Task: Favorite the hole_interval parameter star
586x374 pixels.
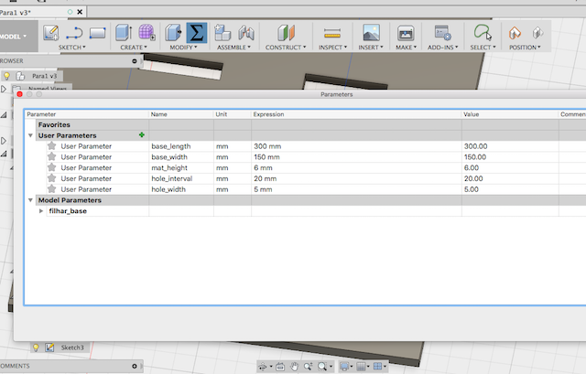Action: [x=51, y=178]
